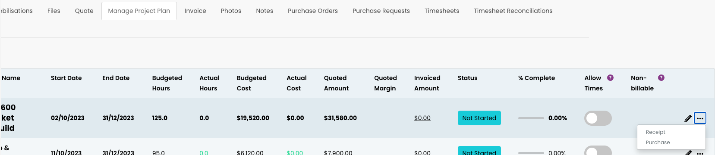715x155 pixels.
Task: Go to the Timesheets tab
Action: click(442, 11)
